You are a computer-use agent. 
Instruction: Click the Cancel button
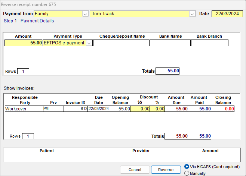[x=135, y=170]
